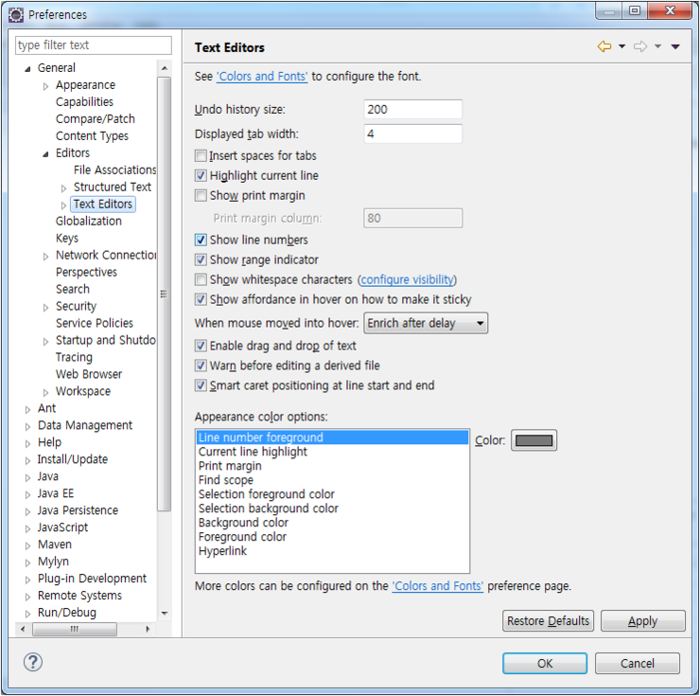The width and height of the screenshot is (700, 696).
Task: Expand the Structured Text node
Action: click(x=63, y=188)
